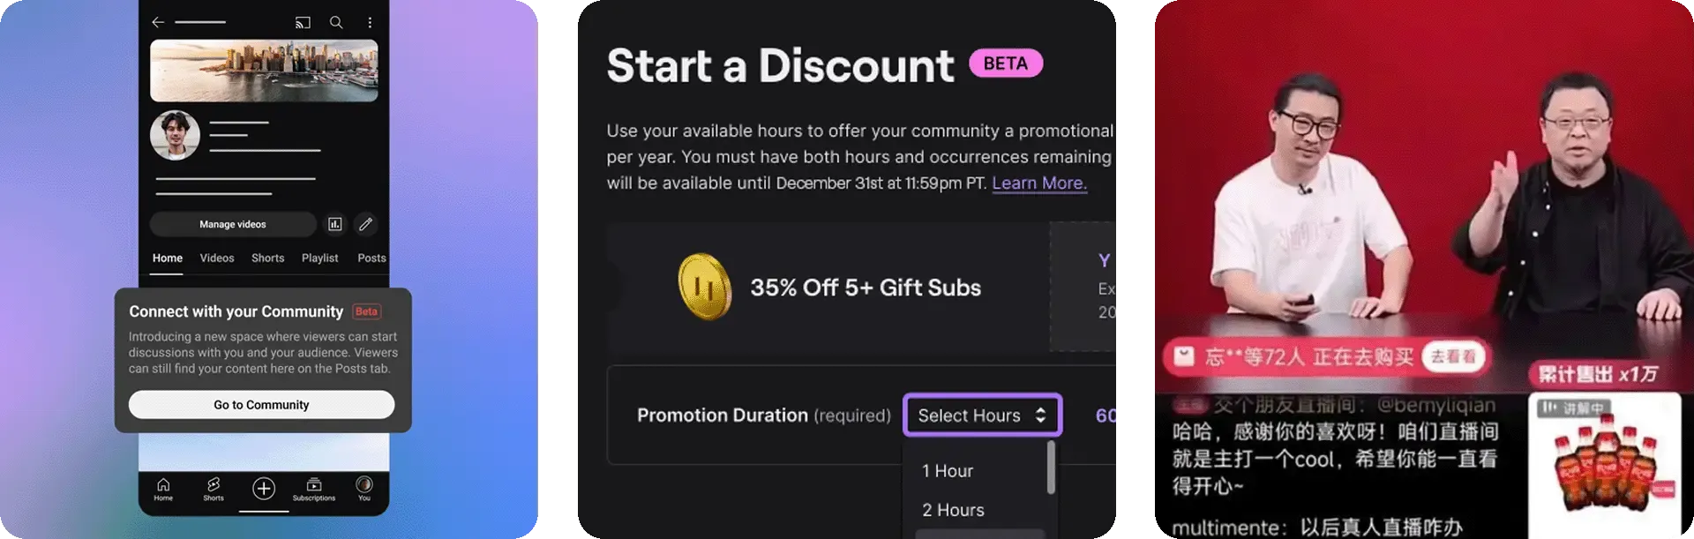Click the Manage videos button
The width and height of the screenshot is (1694, 539).
[233, 224]
